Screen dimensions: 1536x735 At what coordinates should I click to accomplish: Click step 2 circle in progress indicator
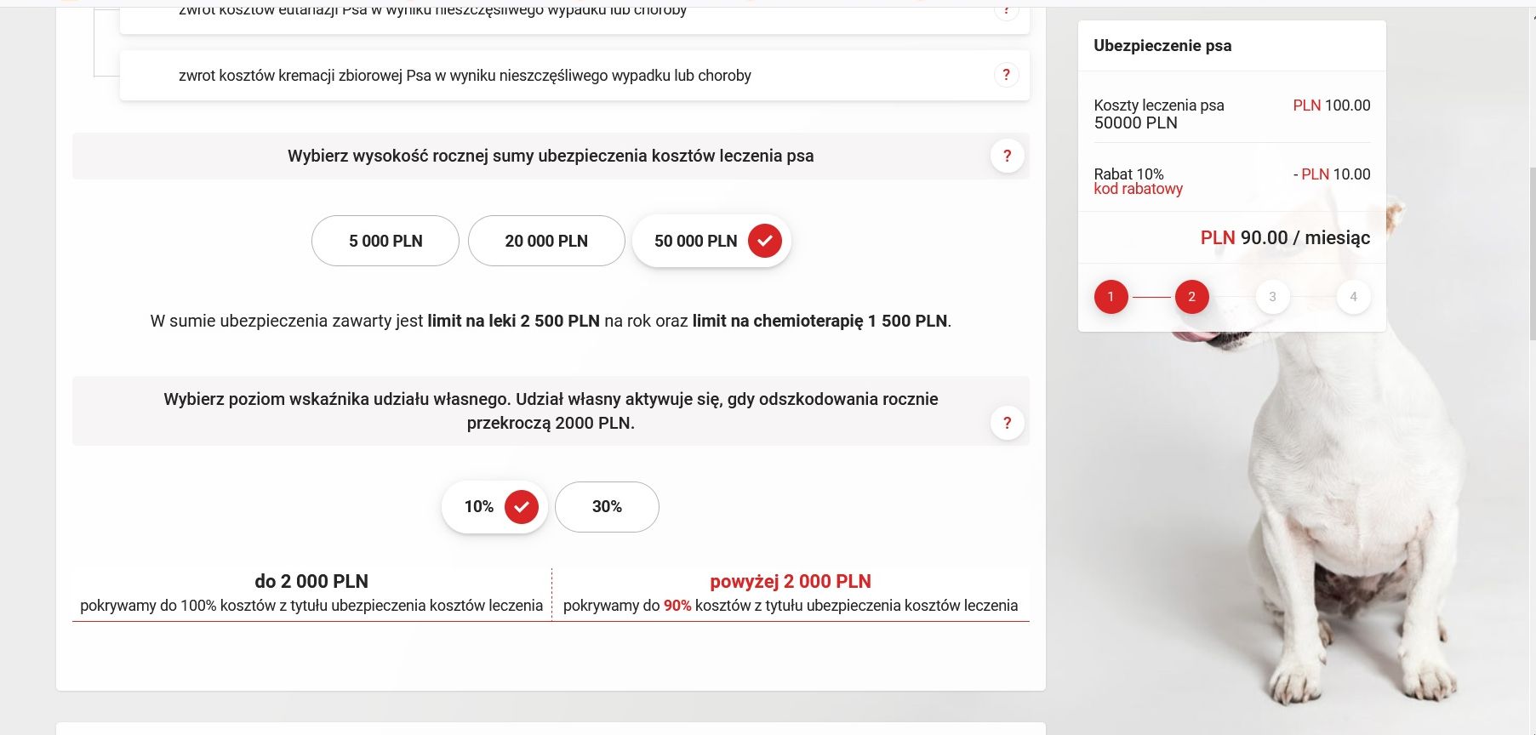(1191, 297)
